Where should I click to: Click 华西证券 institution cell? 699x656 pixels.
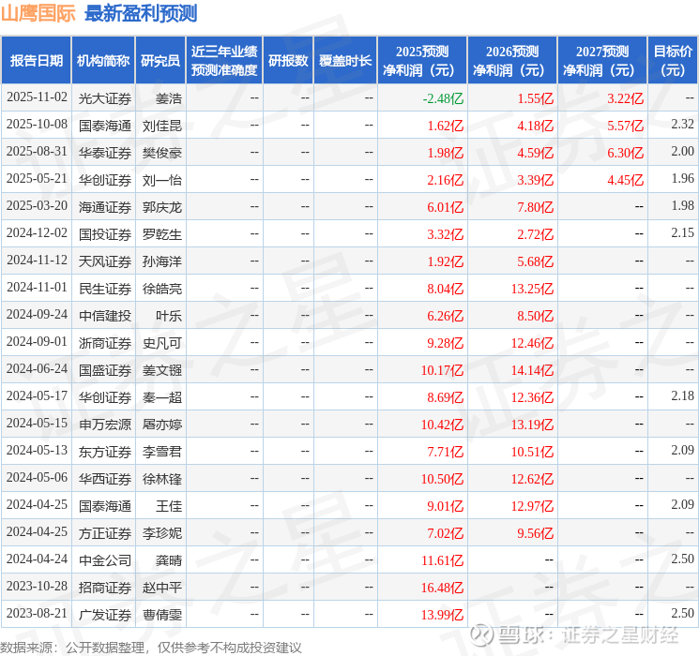click(x=105, y=478)
